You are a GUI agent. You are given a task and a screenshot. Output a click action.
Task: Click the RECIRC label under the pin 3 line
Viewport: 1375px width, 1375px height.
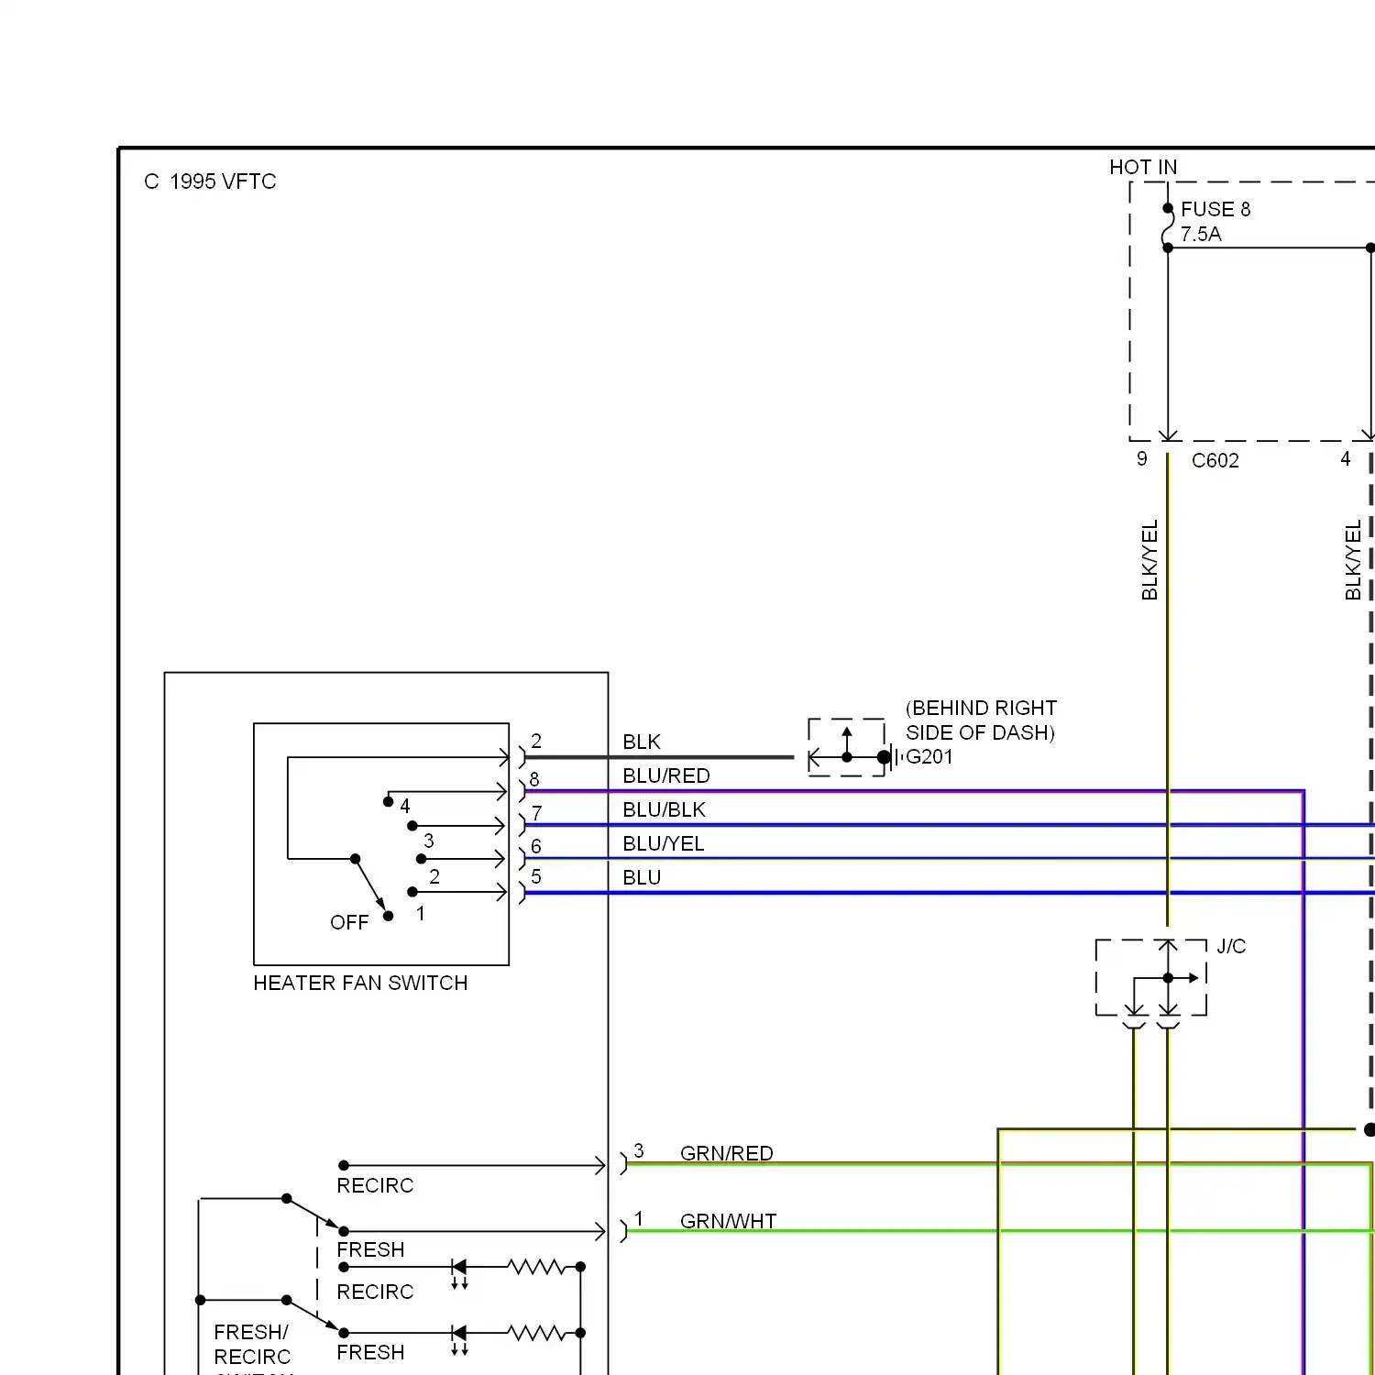tap(375, 1185)
